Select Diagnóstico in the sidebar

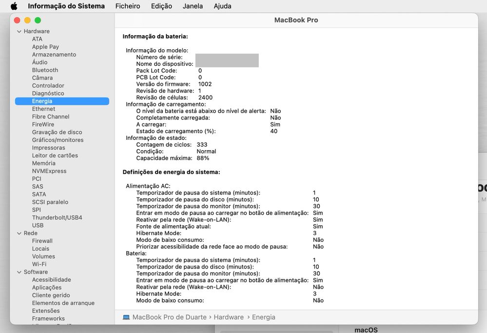click(x=48, y=93)
